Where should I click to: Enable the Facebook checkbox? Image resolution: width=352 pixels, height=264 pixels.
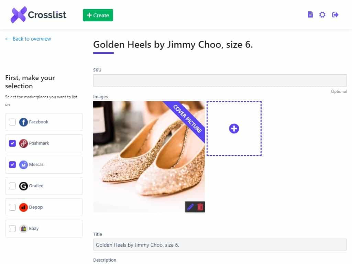(12, 122)
